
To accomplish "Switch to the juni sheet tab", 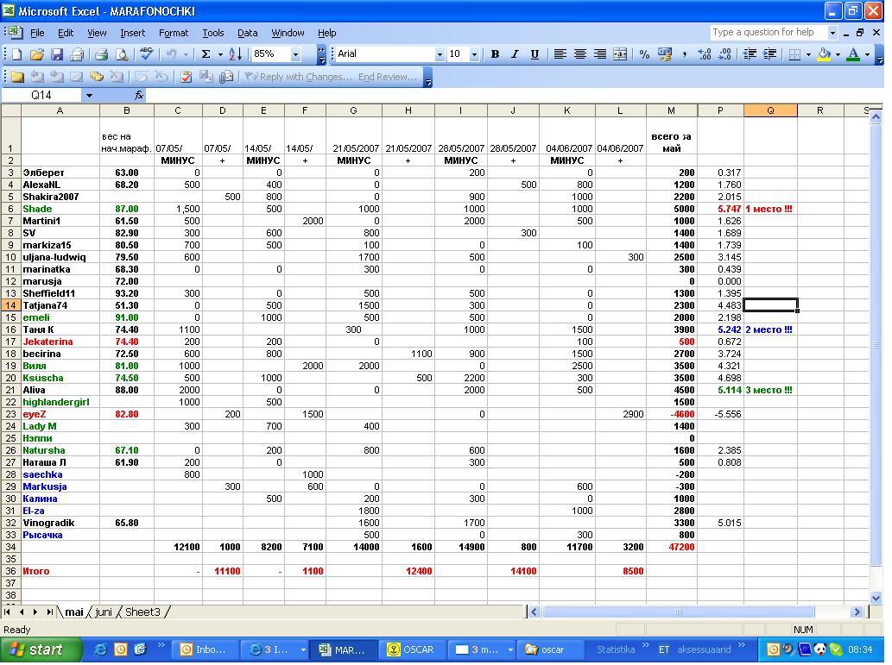I will (103, 612).
